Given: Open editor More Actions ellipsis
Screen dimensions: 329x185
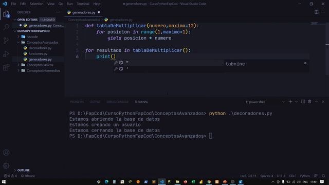Looking at the screenshot, I should click(323, 12).
